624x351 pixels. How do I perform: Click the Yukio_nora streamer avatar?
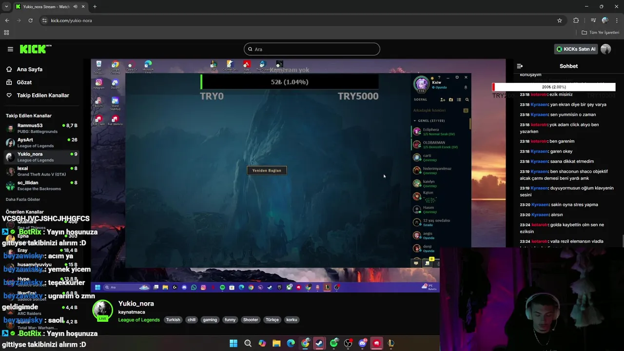point(102,310)
